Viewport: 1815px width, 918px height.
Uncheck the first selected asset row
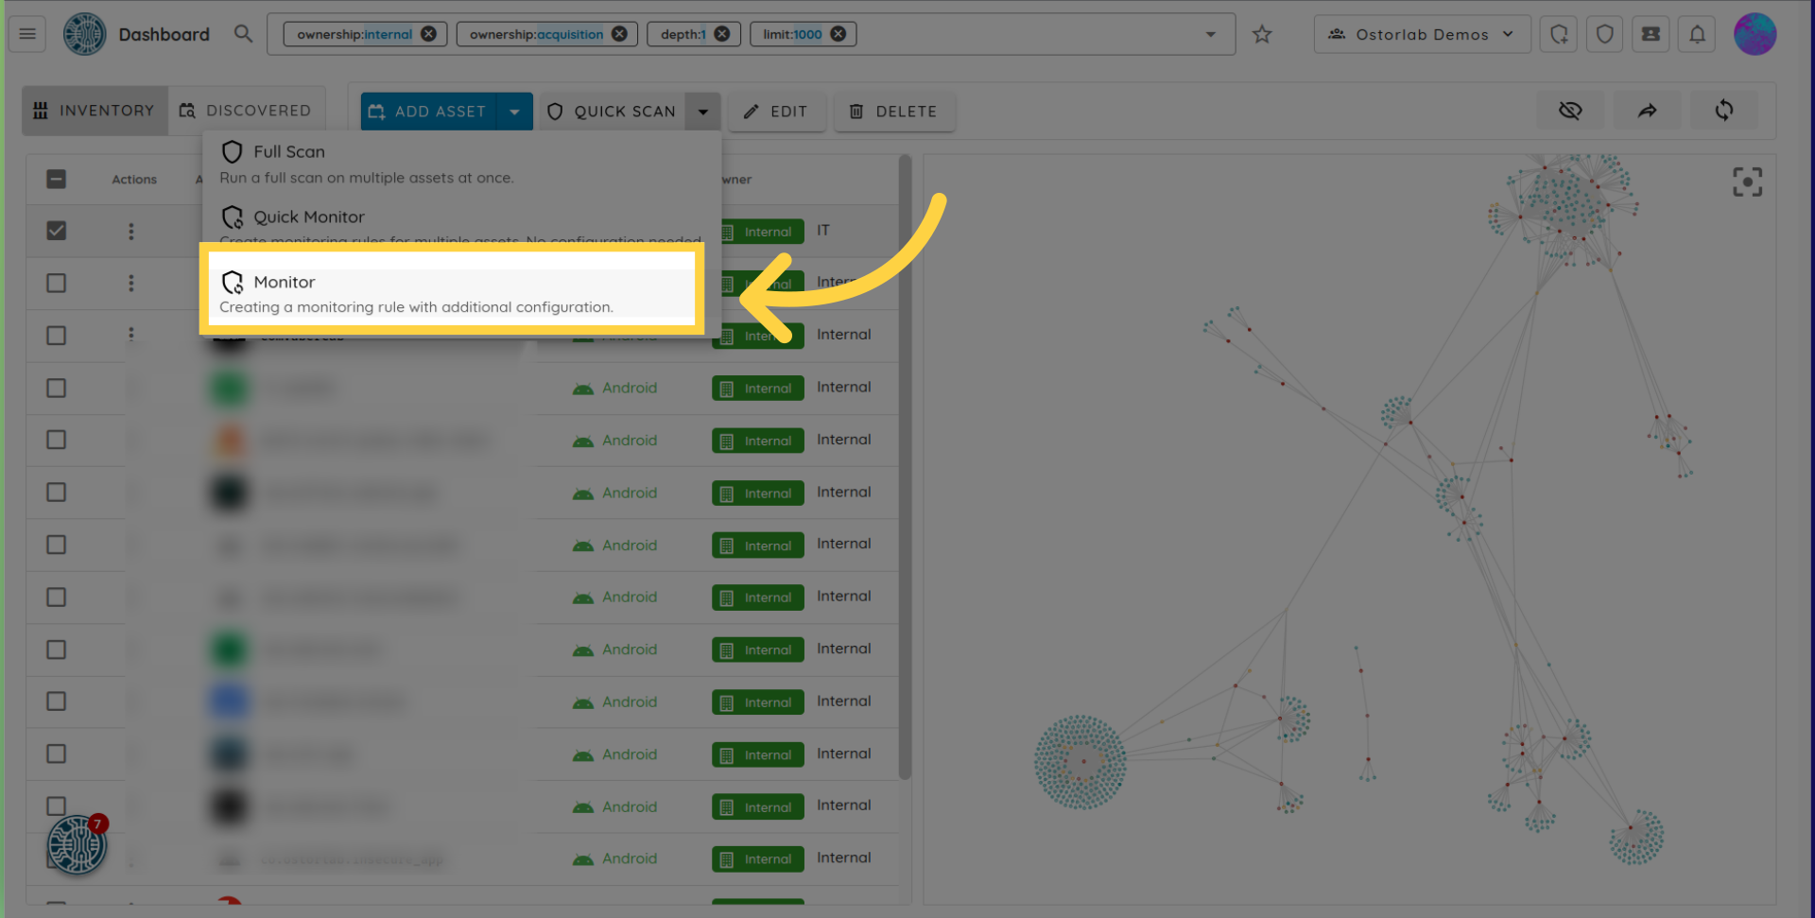point(57,231)
